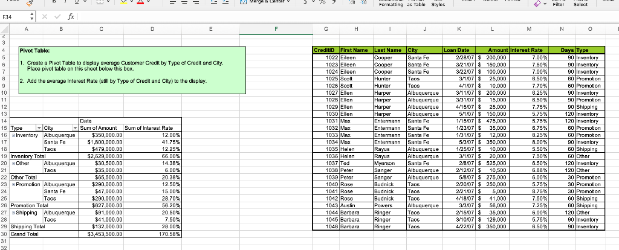Click the Data label cell above the pivot headers
Screen dimensions: 619x250
pos(101,121)
